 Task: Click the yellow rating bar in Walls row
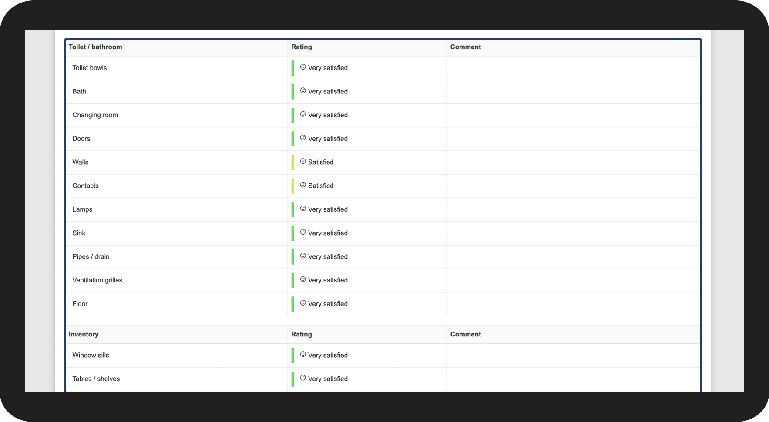click(x=293, y=163)
